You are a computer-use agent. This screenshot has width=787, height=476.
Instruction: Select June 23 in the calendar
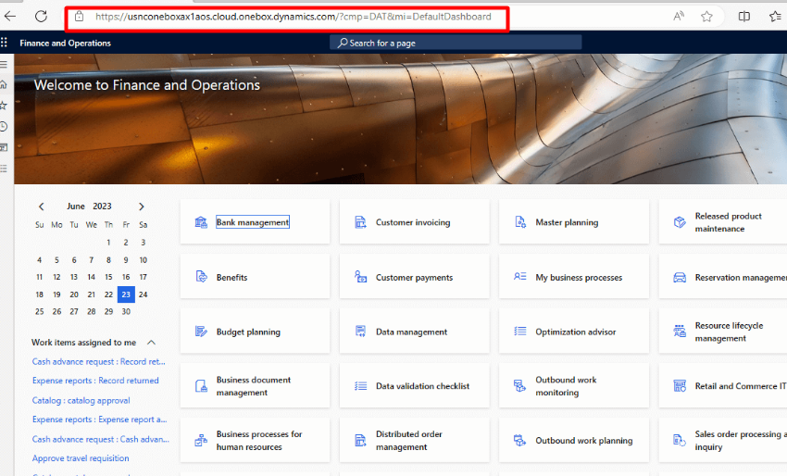(126, 294)
